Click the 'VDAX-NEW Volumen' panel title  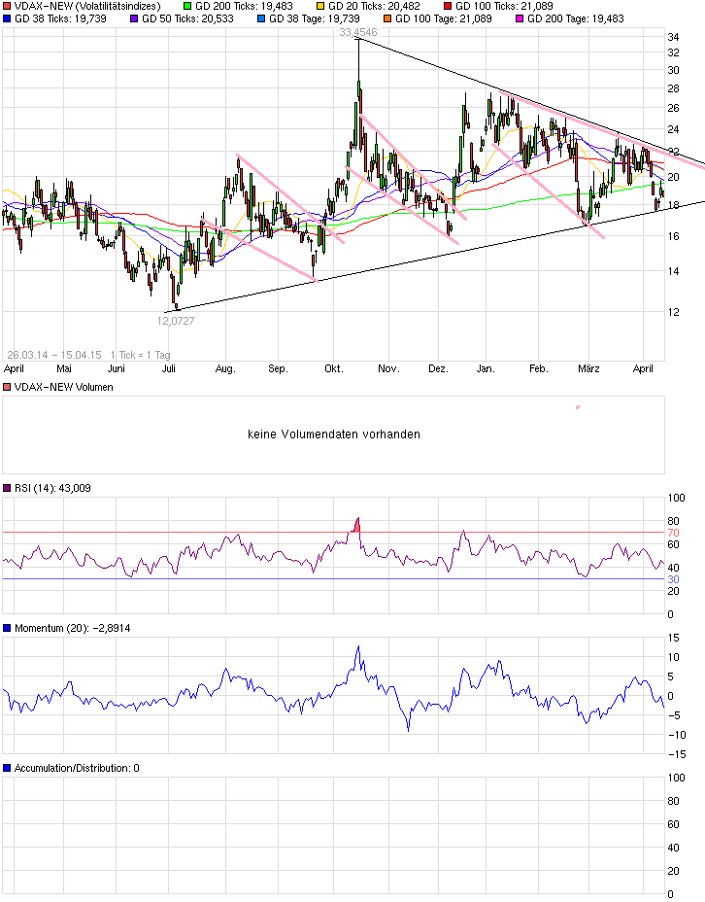pos(64,387)
